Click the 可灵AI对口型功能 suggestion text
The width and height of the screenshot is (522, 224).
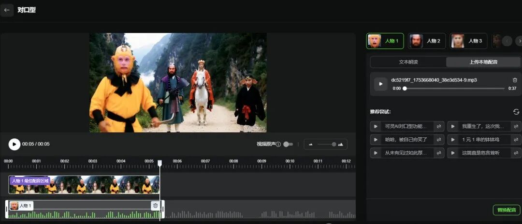click(406, 126)
